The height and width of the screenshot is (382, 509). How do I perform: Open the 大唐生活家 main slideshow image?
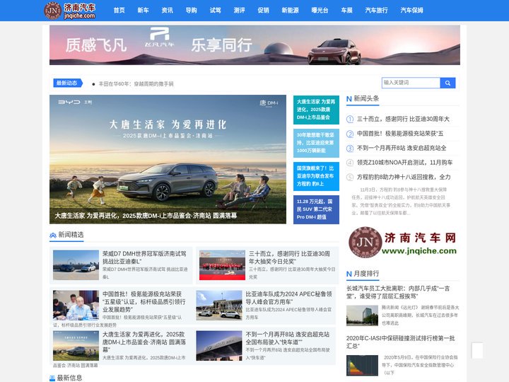pyautogui.click(x=168, y=159)
